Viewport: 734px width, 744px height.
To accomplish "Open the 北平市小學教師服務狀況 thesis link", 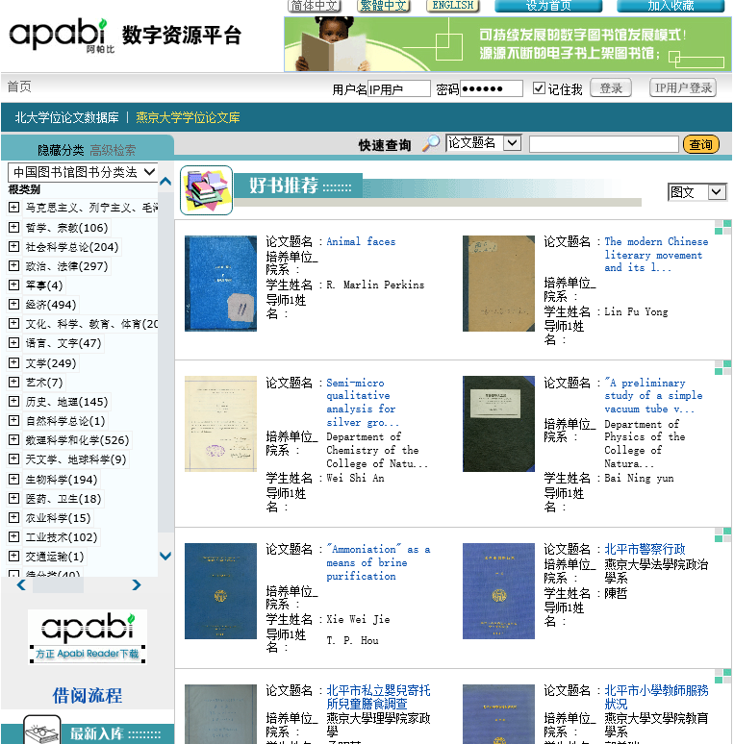I will 656,697.
